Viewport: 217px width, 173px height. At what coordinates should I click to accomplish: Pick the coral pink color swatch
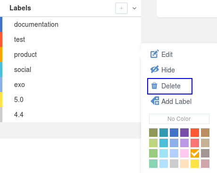(195, 143)
